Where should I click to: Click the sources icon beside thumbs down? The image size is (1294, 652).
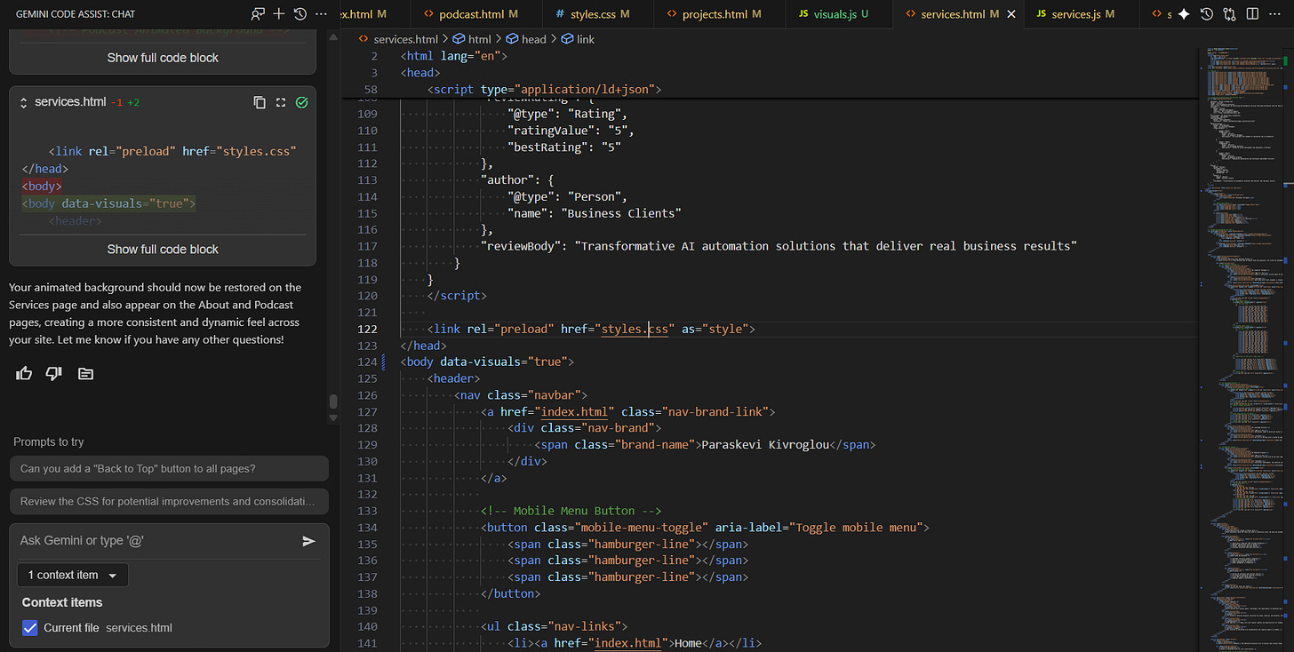click(85, 374)
